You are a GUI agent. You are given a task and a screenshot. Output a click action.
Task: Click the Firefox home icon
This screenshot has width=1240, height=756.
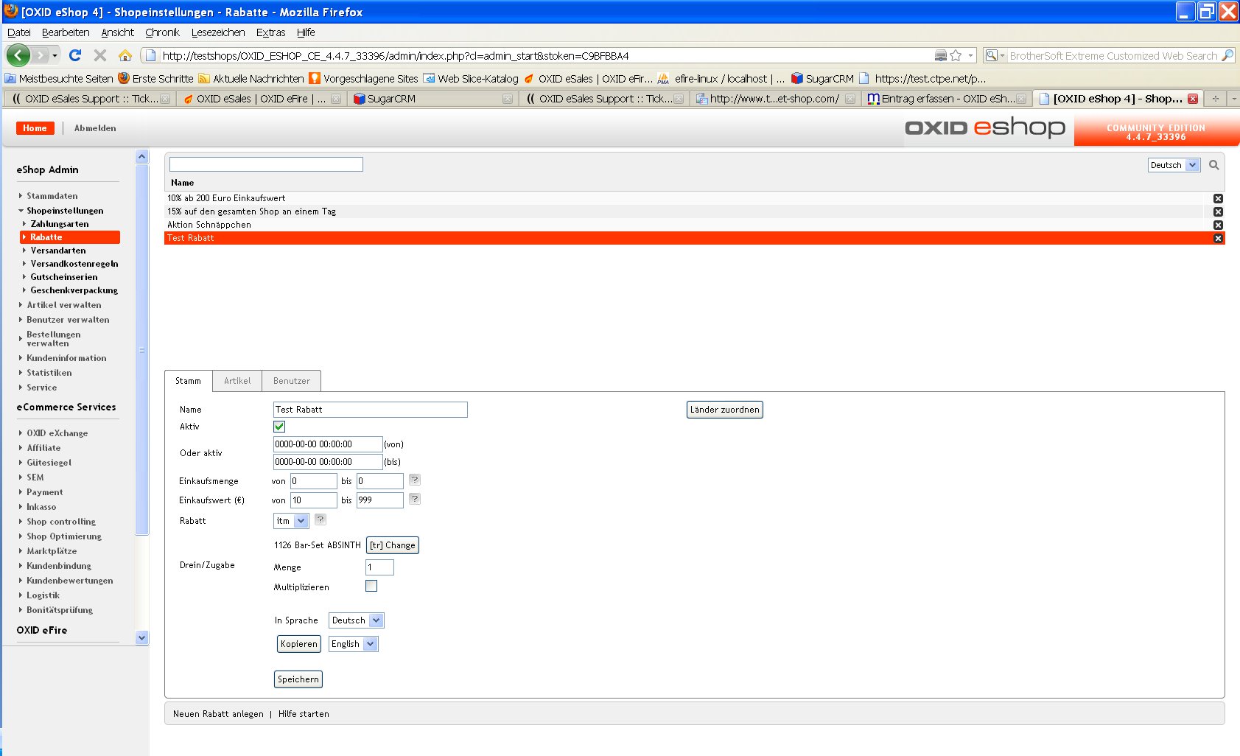tap(125, 55)
